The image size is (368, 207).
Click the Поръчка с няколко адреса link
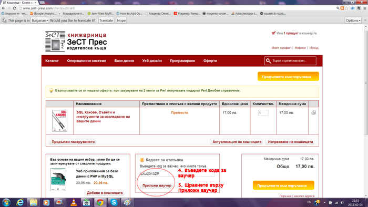297,196
